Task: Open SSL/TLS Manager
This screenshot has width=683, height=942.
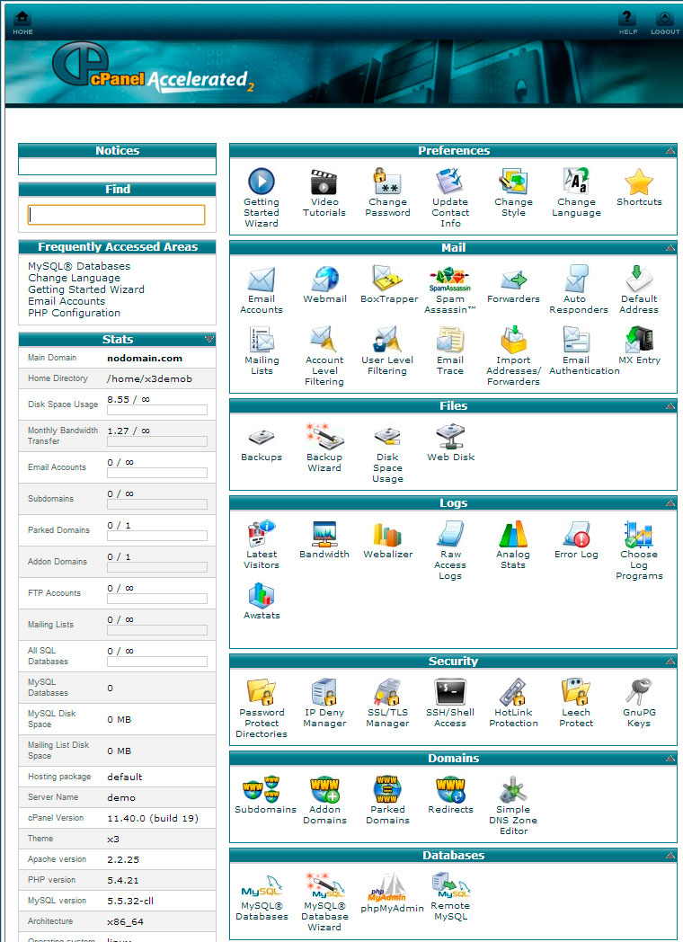Action: (x=387, y=692)
